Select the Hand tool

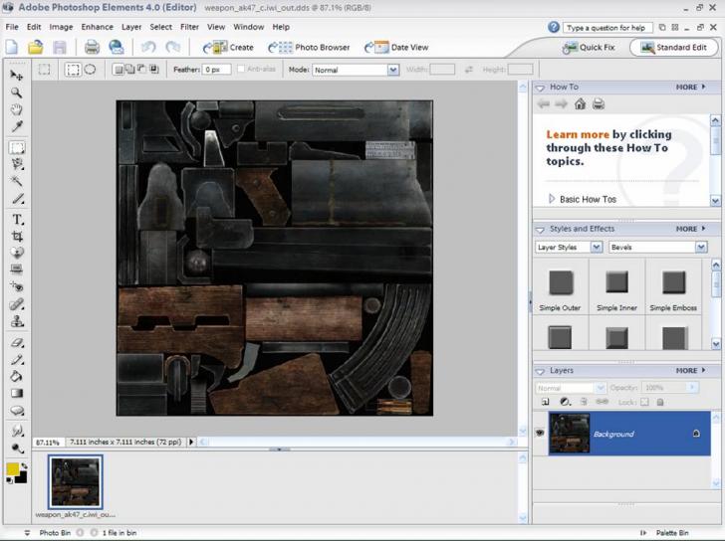tap(17, 109)
